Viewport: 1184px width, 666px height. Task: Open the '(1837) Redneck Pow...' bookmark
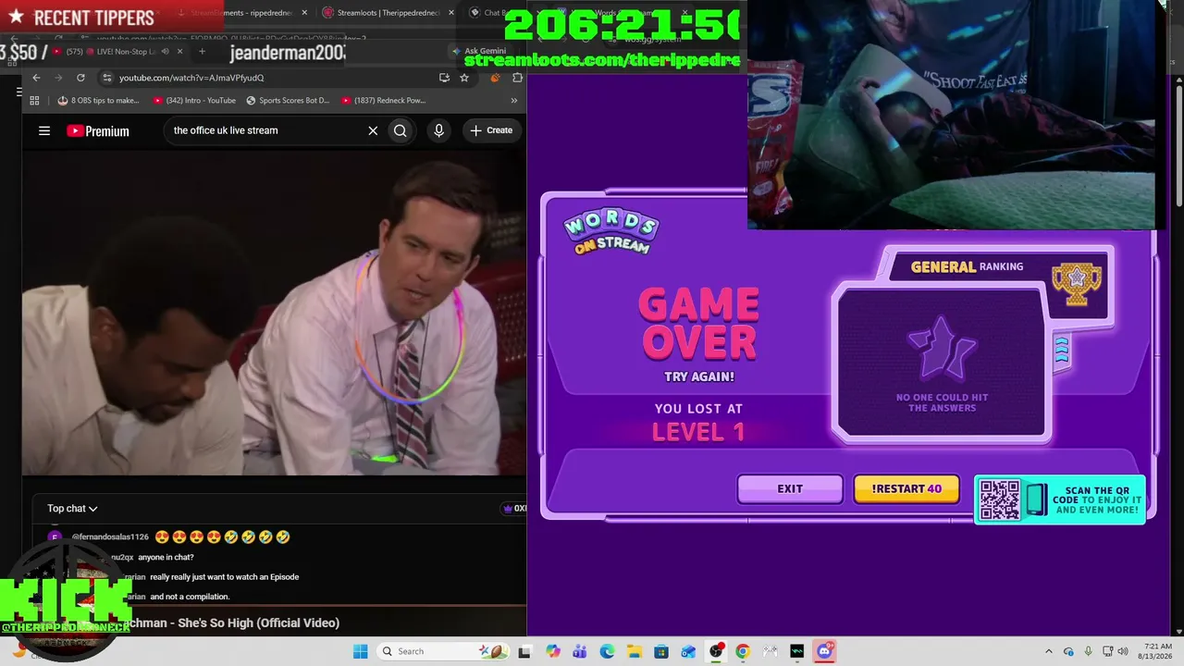383,100
